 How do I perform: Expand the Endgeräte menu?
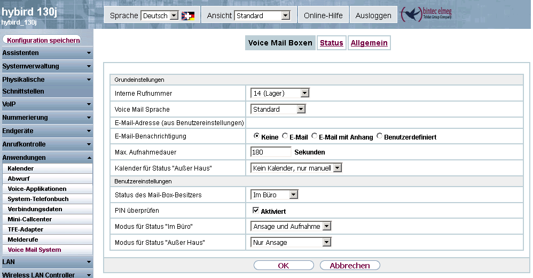pyautogui.click(x=46, y=130)
